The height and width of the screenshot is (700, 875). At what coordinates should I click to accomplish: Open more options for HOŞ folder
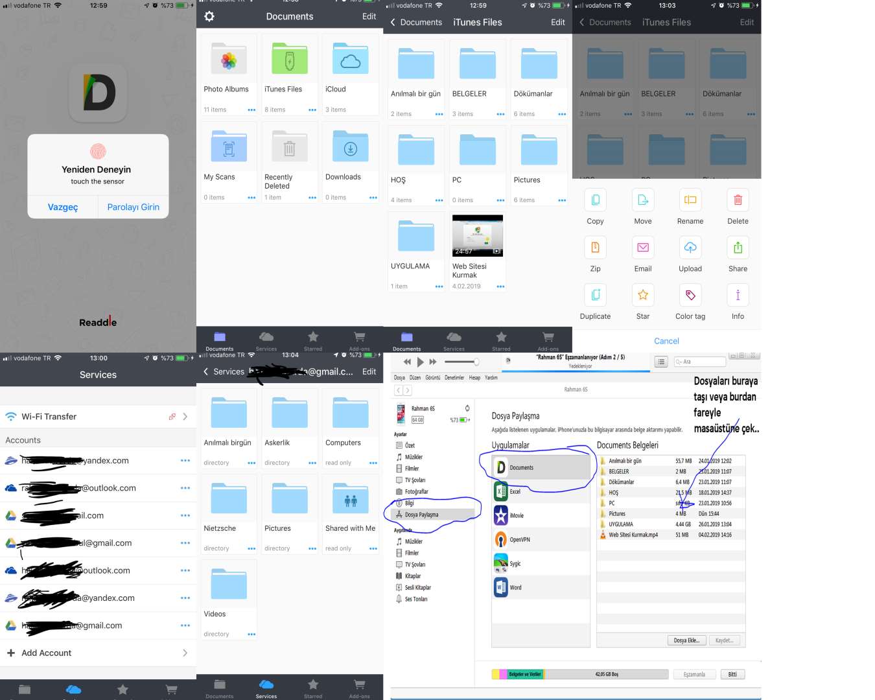click(439, 200)
